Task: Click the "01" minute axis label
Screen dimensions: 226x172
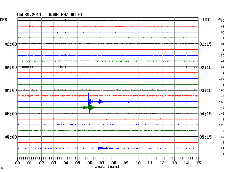Action: click(x=30, y=163)
